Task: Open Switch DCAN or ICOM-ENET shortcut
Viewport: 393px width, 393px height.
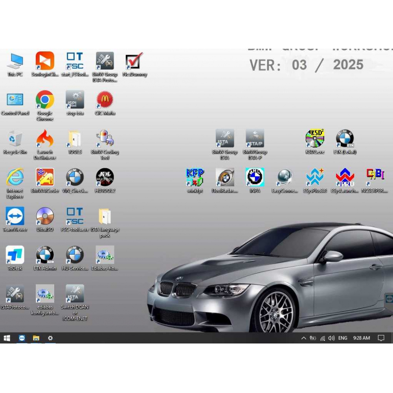Action: click(75, 303)
